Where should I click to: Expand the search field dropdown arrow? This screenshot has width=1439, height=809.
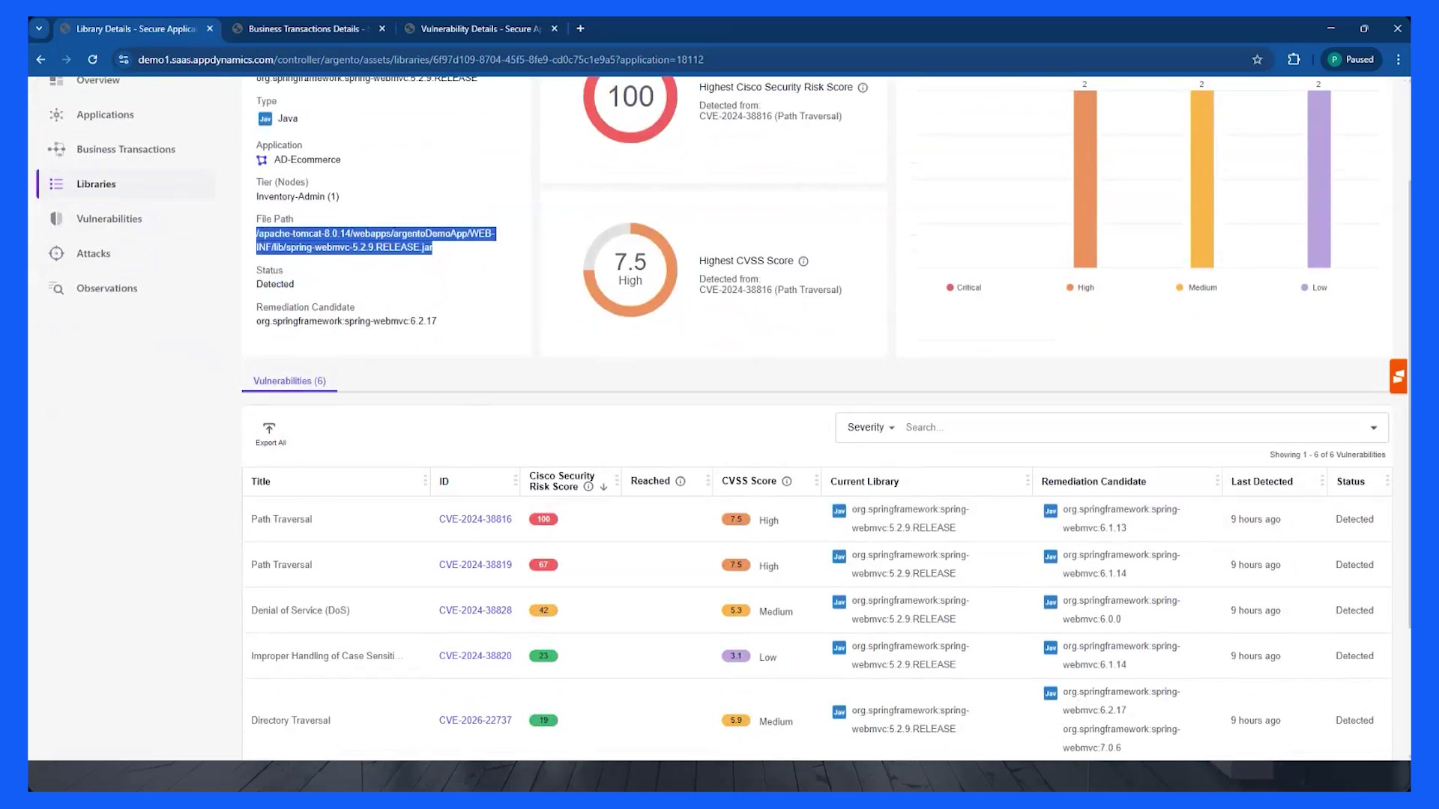click(x=1374, y=428)
